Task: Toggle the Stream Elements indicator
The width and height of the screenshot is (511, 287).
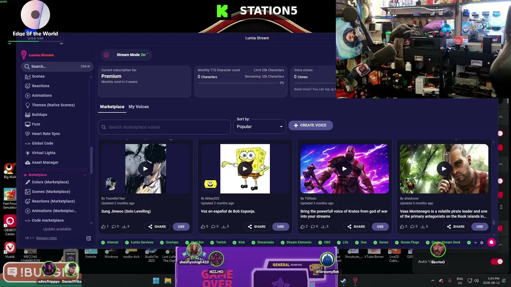Action: pyautogui.click(x=296, y=242)
